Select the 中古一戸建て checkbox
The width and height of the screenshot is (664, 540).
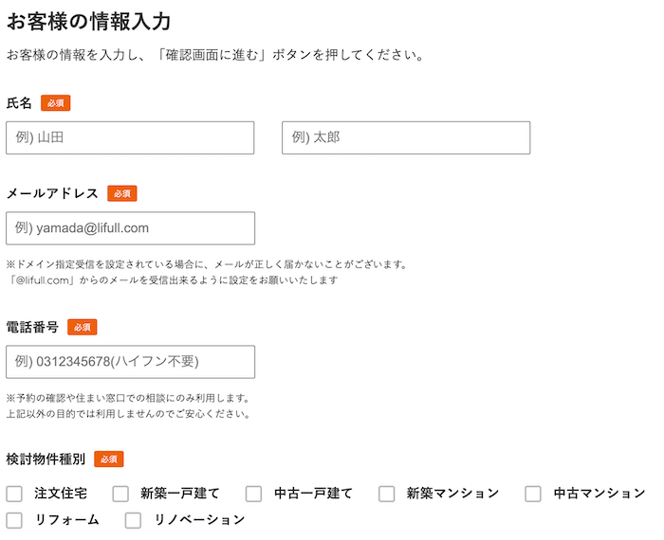point(253,494)
